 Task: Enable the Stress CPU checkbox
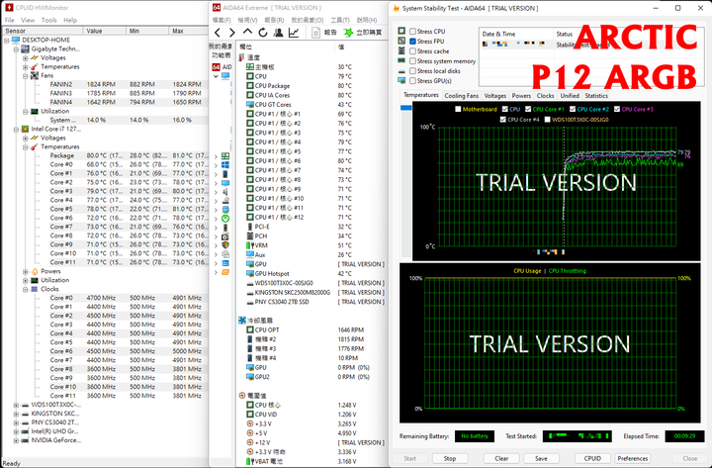(x=412, y=32)
